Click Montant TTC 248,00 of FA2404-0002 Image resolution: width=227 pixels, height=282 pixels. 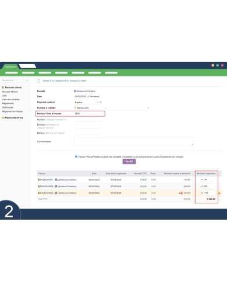coord(143,186)
